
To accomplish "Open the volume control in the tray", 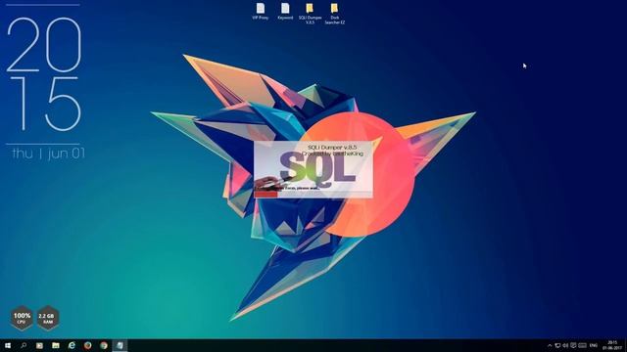I will 565,345.
